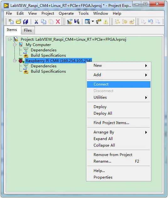Click the yellow warning triangle icon
168x198 pixels.
click(106, 22)
